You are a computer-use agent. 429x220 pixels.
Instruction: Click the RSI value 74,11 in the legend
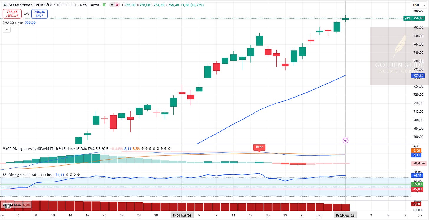(x=60, y=175)
